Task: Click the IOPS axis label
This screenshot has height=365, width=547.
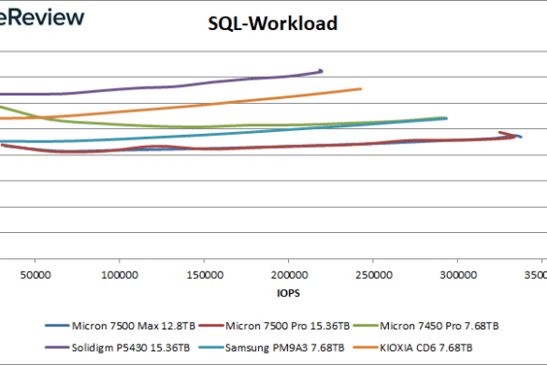Action: tap(288, 293)
